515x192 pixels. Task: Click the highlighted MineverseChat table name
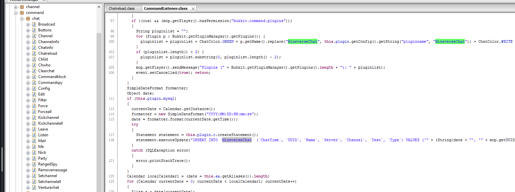[x=236, y=140]
